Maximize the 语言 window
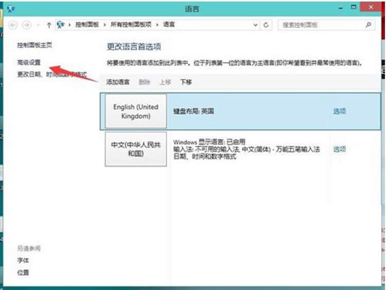 pos(354,7)
